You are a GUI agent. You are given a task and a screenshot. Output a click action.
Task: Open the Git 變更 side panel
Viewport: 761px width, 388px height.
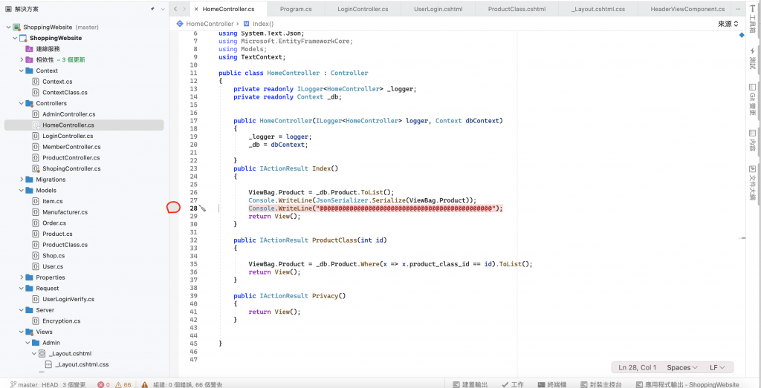pos(753,100)
